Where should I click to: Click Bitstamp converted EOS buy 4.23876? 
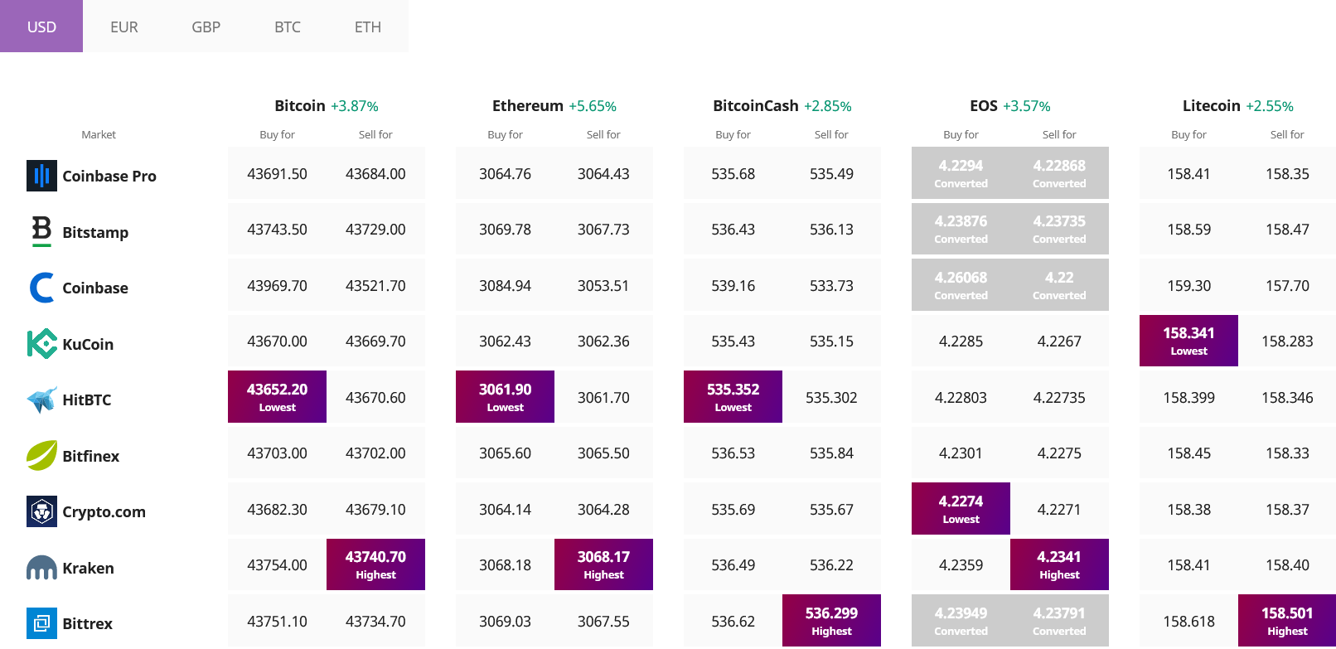(x=961, y=229)
